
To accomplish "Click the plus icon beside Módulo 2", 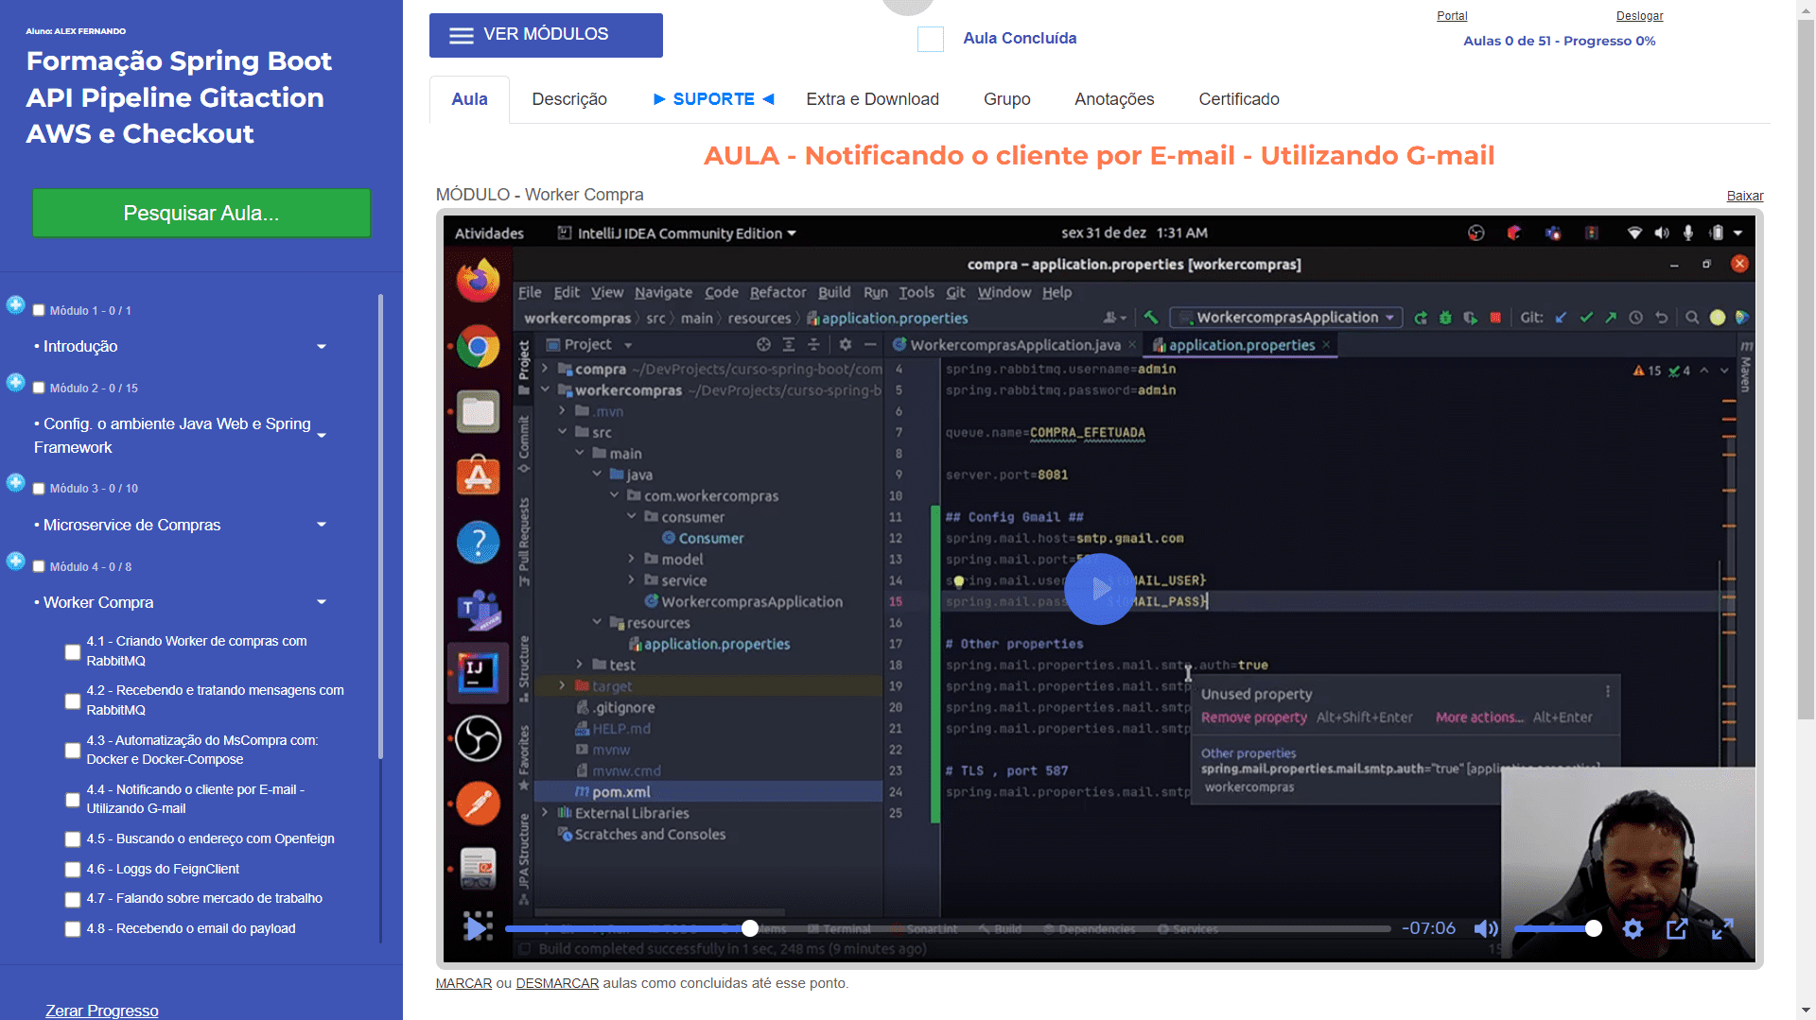I will (x=15, y=382).
